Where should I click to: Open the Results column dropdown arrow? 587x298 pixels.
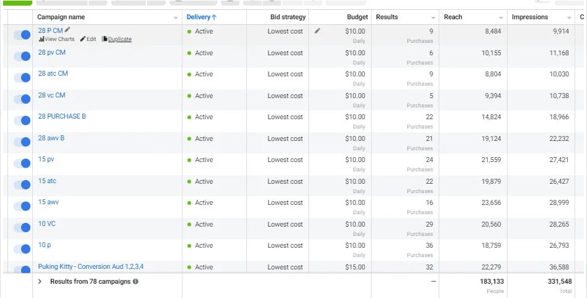click(x=433, y=18)
